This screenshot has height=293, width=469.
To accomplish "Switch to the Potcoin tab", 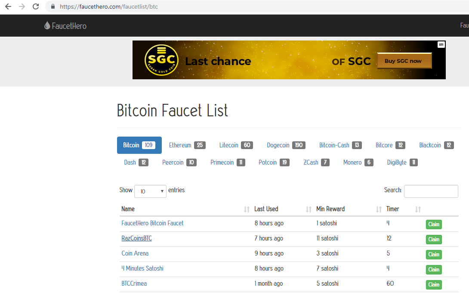I will (x=274, y=162).
